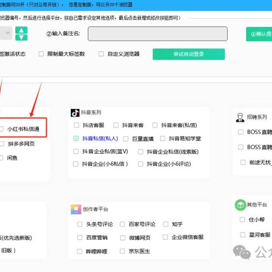
Task: Check the 抖音来客 checkbox
Action: point(116,125)
